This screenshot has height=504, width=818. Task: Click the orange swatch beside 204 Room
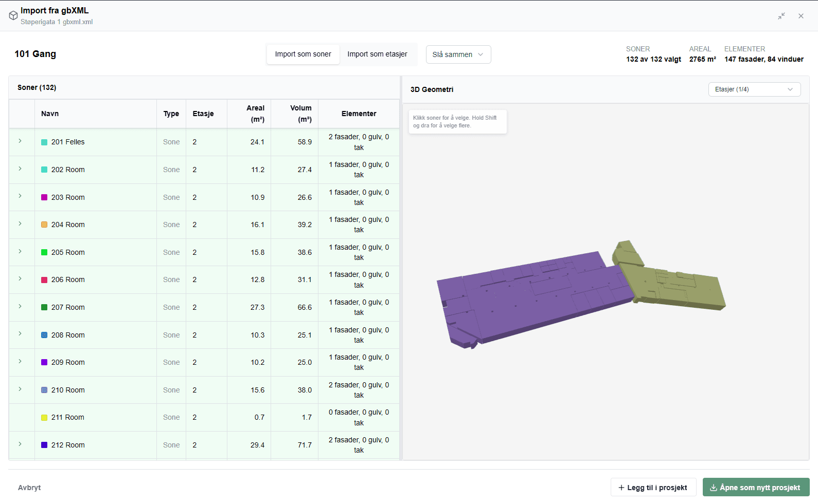click(x=44, y=225)
